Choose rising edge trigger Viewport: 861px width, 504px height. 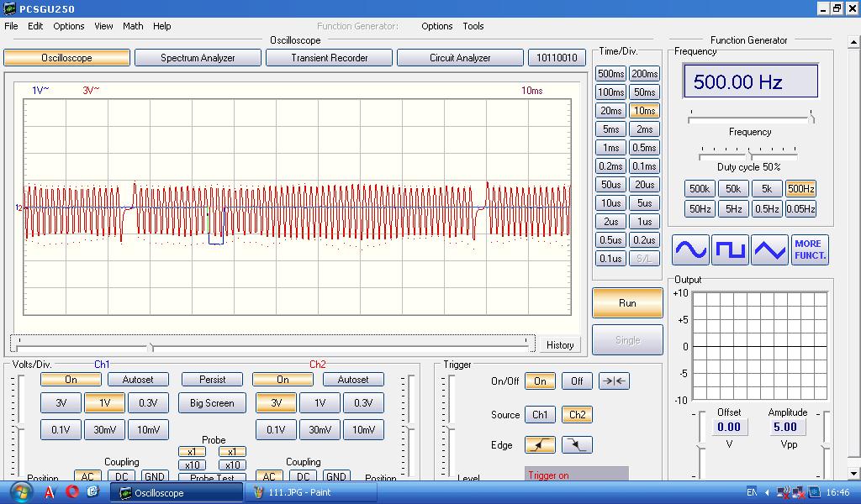point(540,445)
